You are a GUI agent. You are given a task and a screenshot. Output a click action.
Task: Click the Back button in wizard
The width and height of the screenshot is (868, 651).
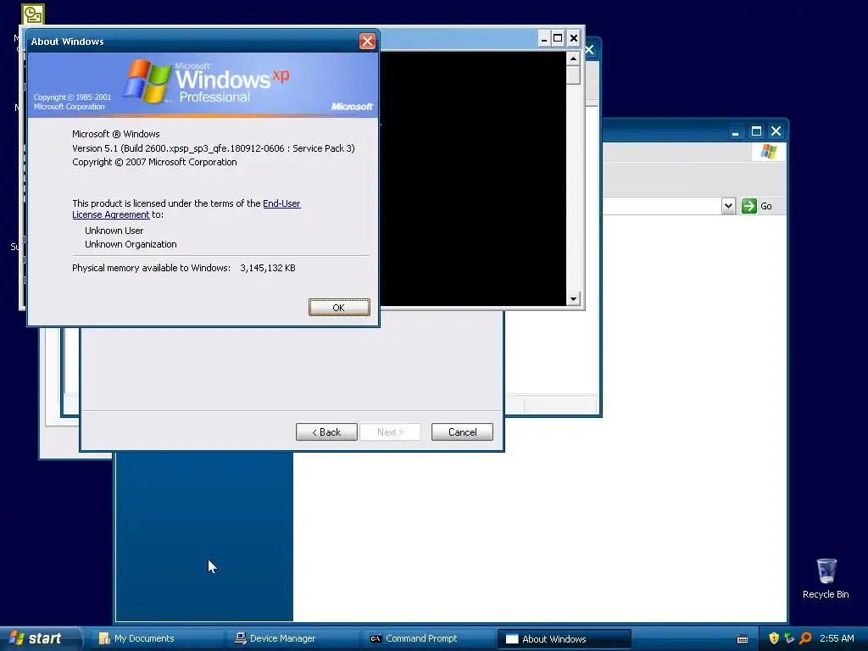(x=326, y=431)
